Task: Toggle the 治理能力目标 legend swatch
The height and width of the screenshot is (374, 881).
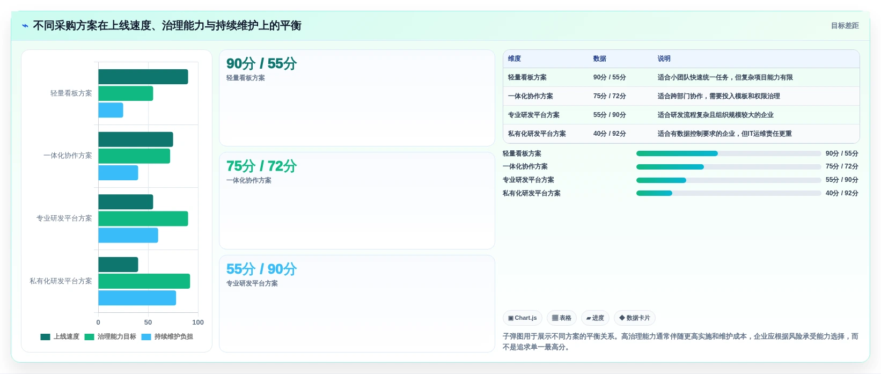Action: tap(89, 337)
